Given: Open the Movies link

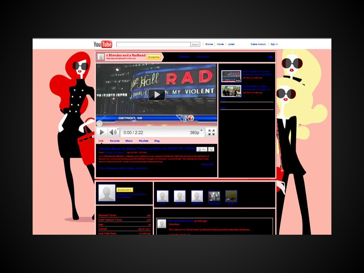Looking at the screenshot, I should tap(220, 44).
